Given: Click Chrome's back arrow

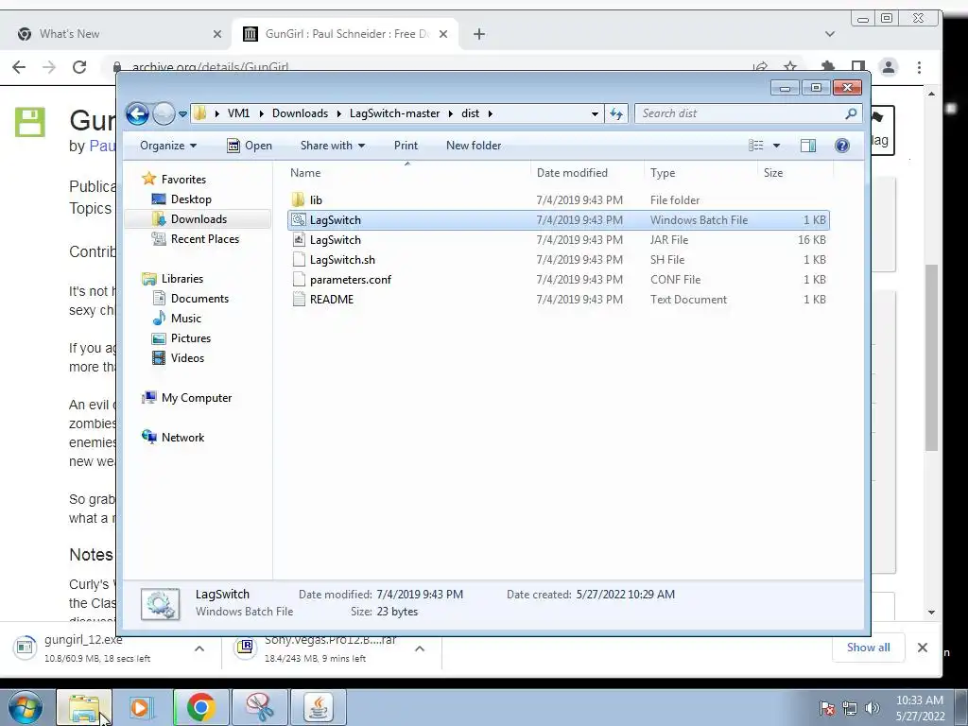Looking at the screenshot, I should (x=19, y=67).
